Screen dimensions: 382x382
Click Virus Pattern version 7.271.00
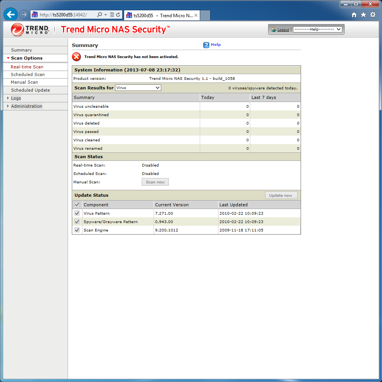tap(164, 214)
